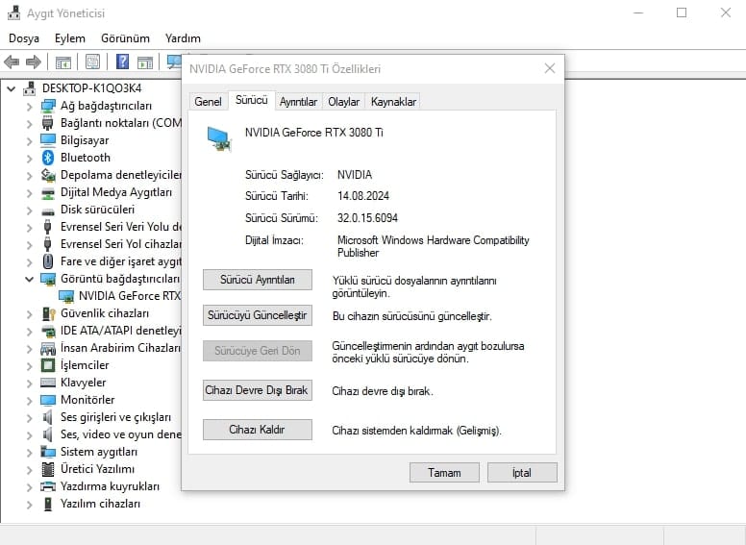Close the RTX 3080 Ti properties dialog
Screen dimensions: 746x545
(x=550, y=68)
